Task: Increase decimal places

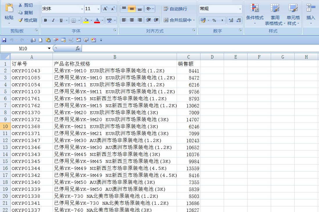Action: click(x=231, y=20)
